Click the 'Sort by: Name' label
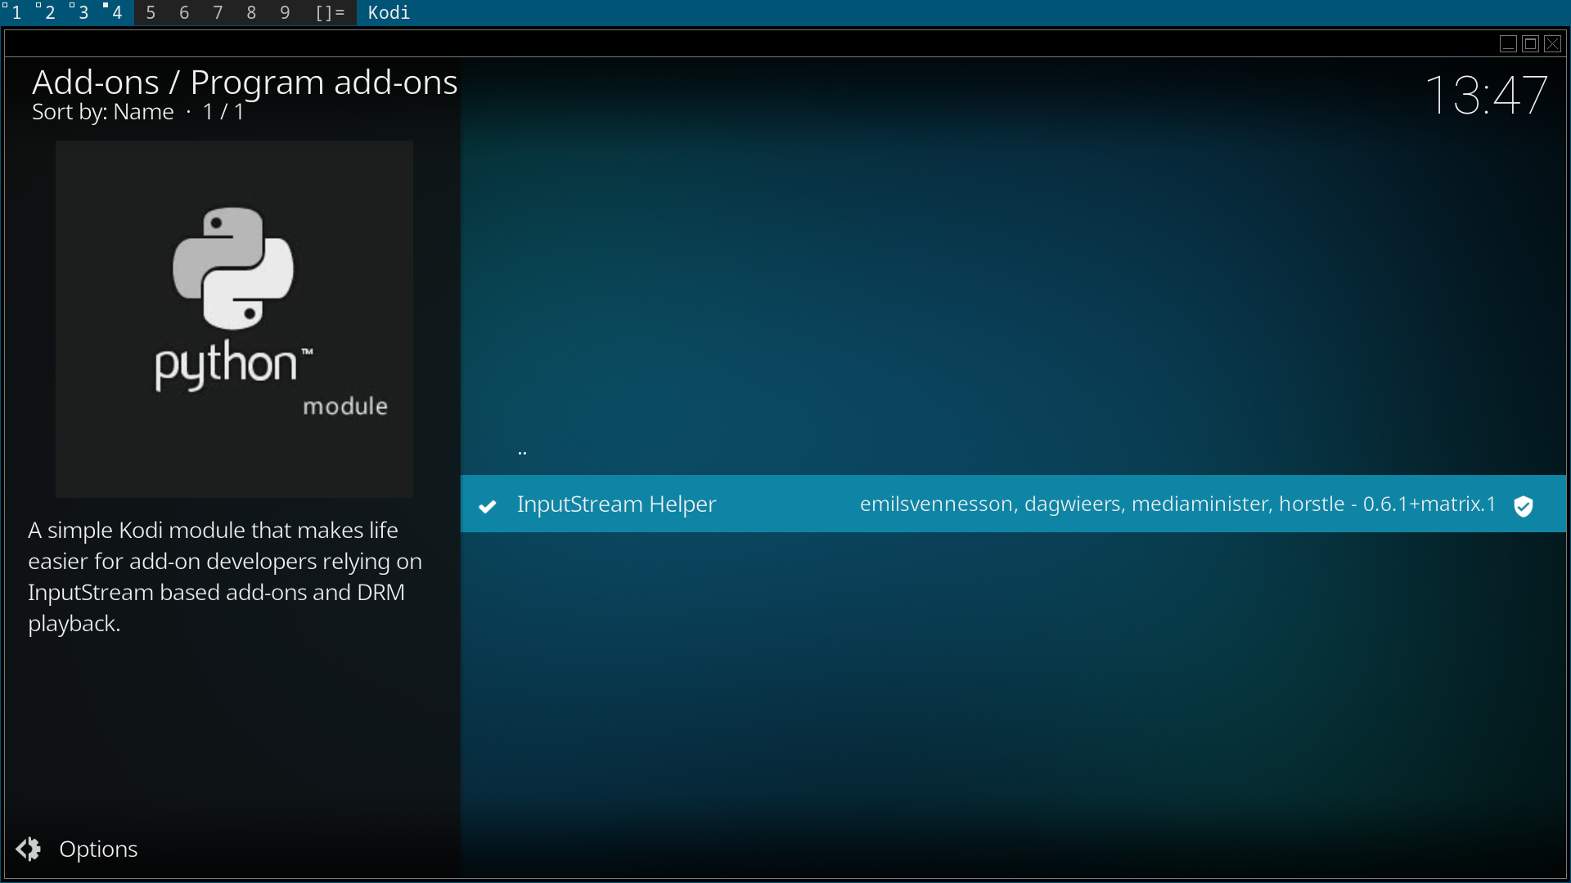This screenshot has width=1571, height=883. [x=102, y=112]
